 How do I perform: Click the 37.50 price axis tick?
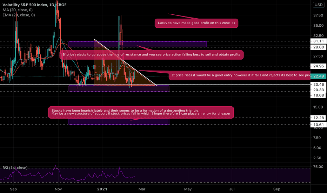[x=319, y=15]
